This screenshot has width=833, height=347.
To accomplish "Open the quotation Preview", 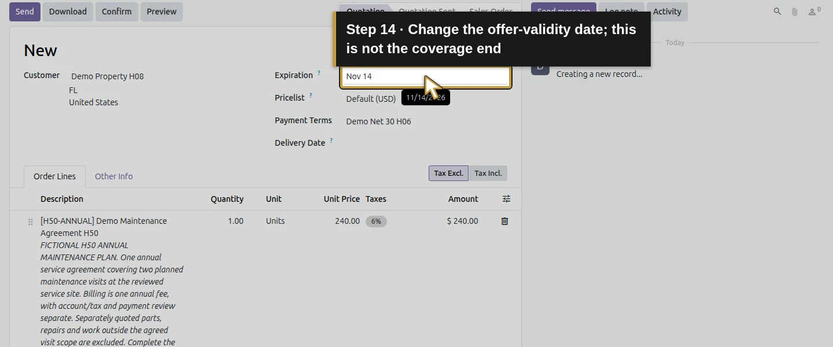I will click(161, 12).
